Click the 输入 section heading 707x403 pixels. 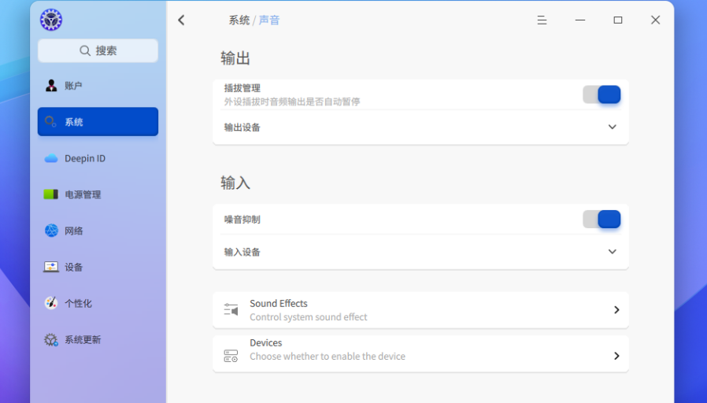[x=235, y=183]
